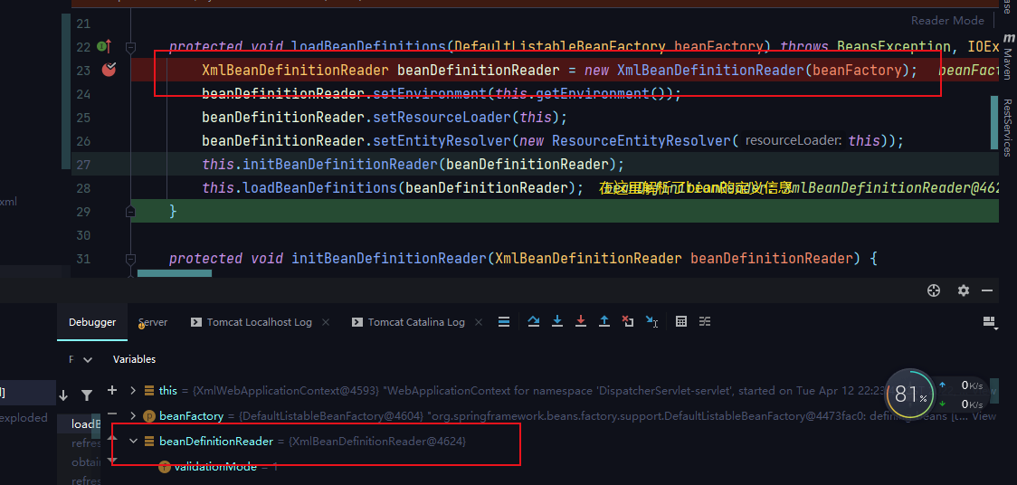Click the down arrow next frame icon

63,395
